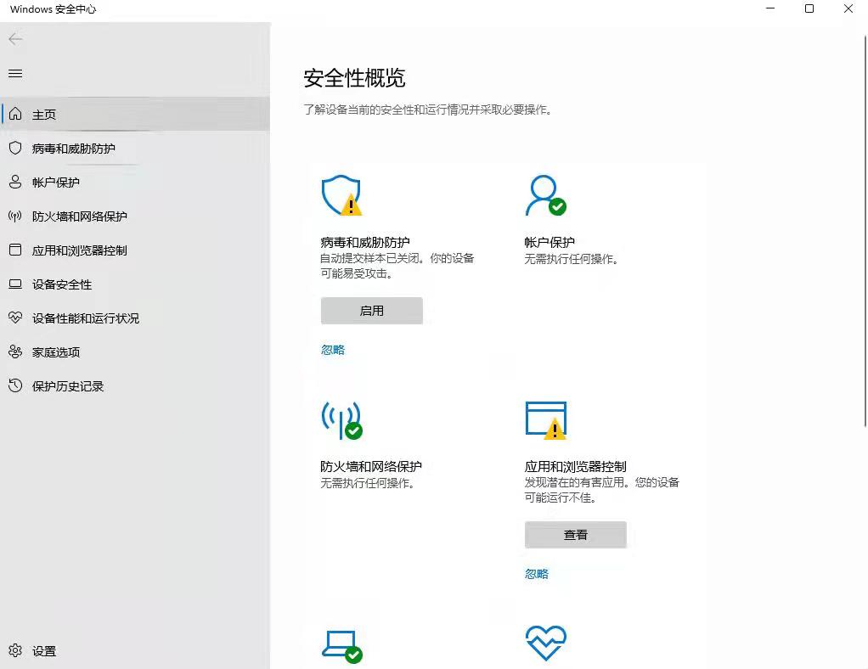Toggle the hamburger menu to collapse sidebar

pos(14,73)
